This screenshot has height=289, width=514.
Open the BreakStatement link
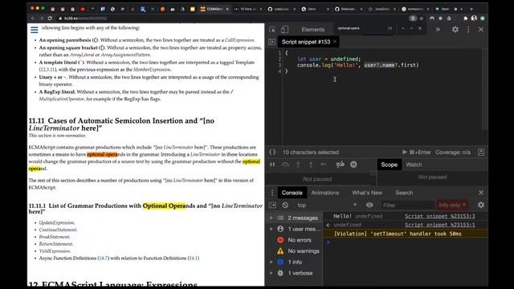tap(55, 237)
